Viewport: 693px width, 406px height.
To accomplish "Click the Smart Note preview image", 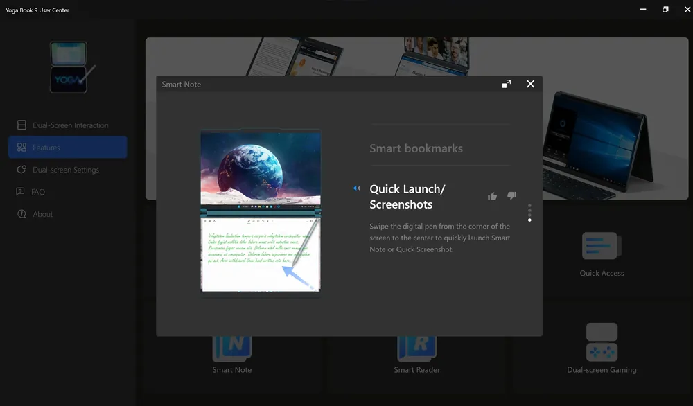I will click(261, 211).
